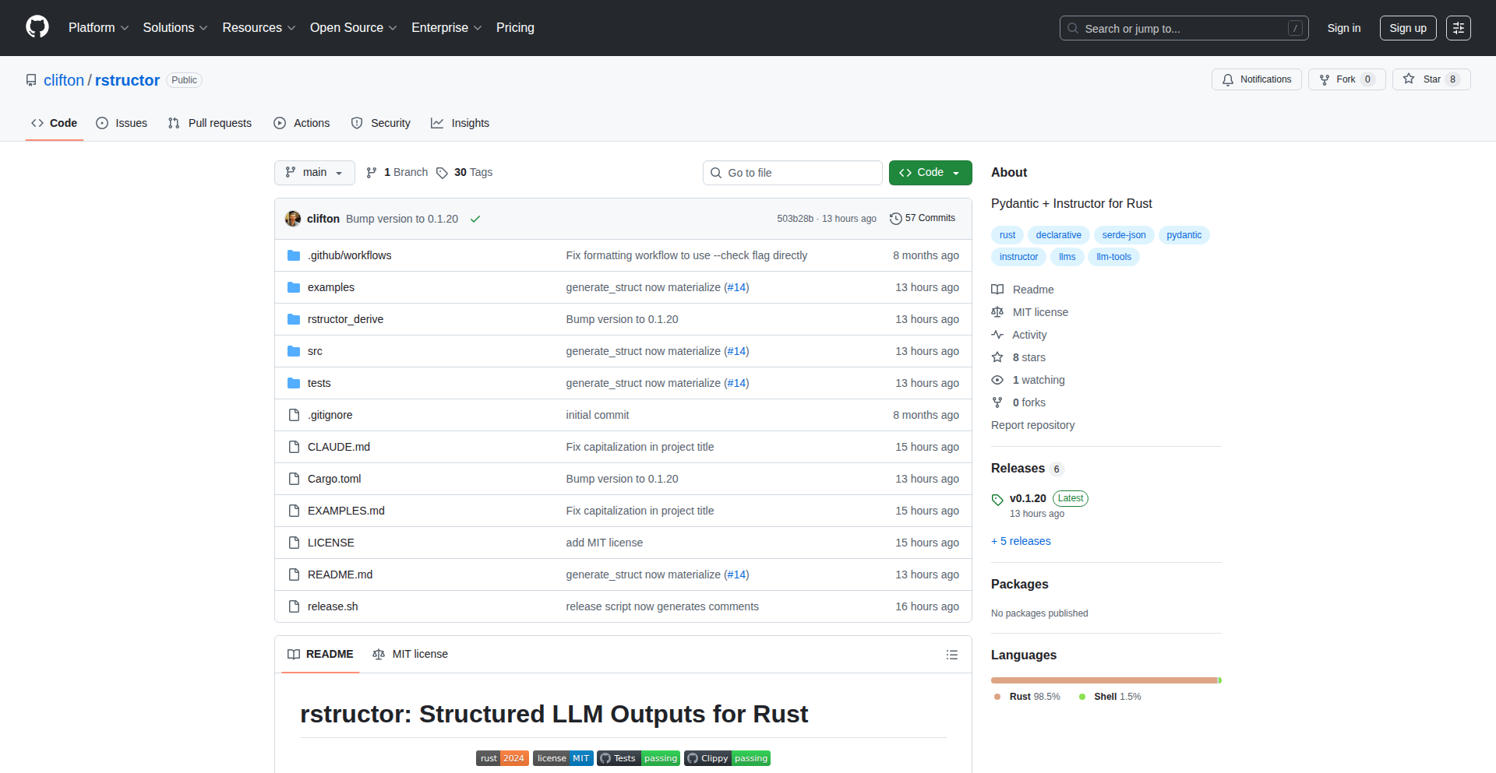Click the tag icon next to v0.1.20 release
The width and height of the screenshot is (1496, 773).
(997, 499)
